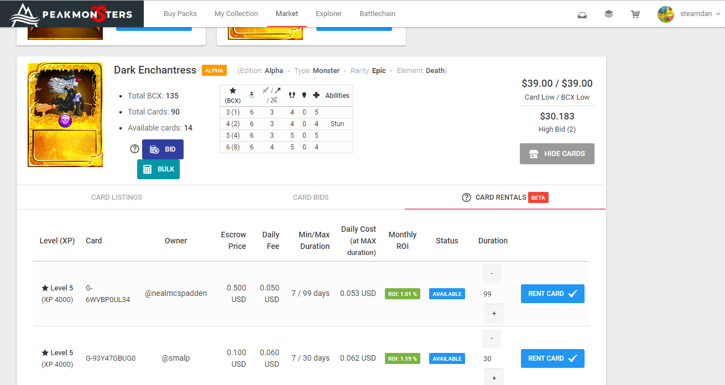
Task: Click the Stun ability in stats table
Action: pos(337,124)
